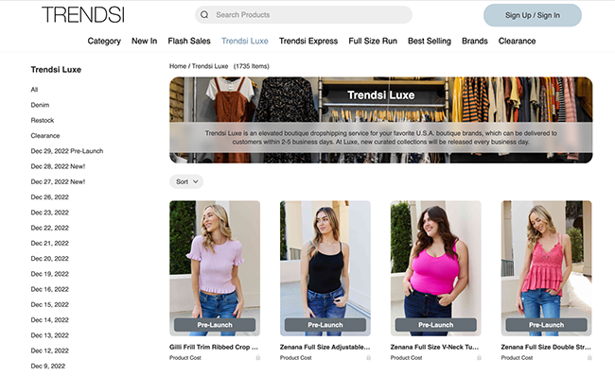Viewport: 615px width, 376px height.
Task: Click the Sign Up / Sign In button
Action: pos(533,15)
